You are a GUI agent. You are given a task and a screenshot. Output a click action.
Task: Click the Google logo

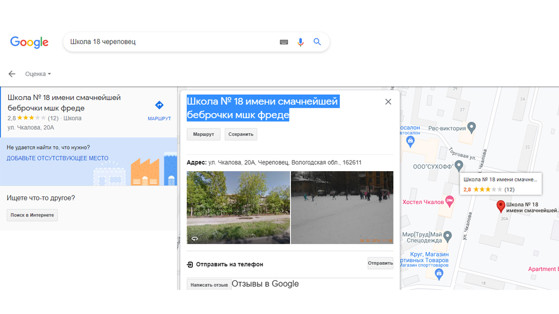coord(29,42)
